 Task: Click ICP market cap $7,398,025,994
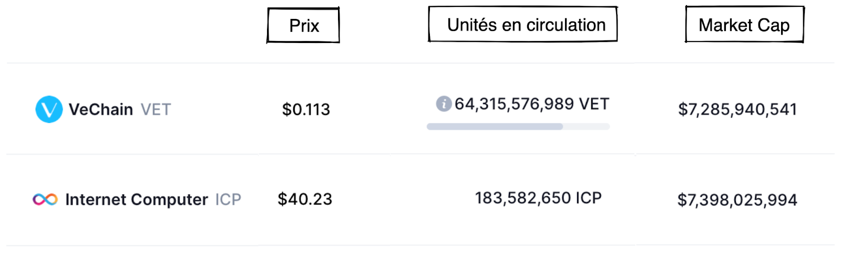coord(737,200)
